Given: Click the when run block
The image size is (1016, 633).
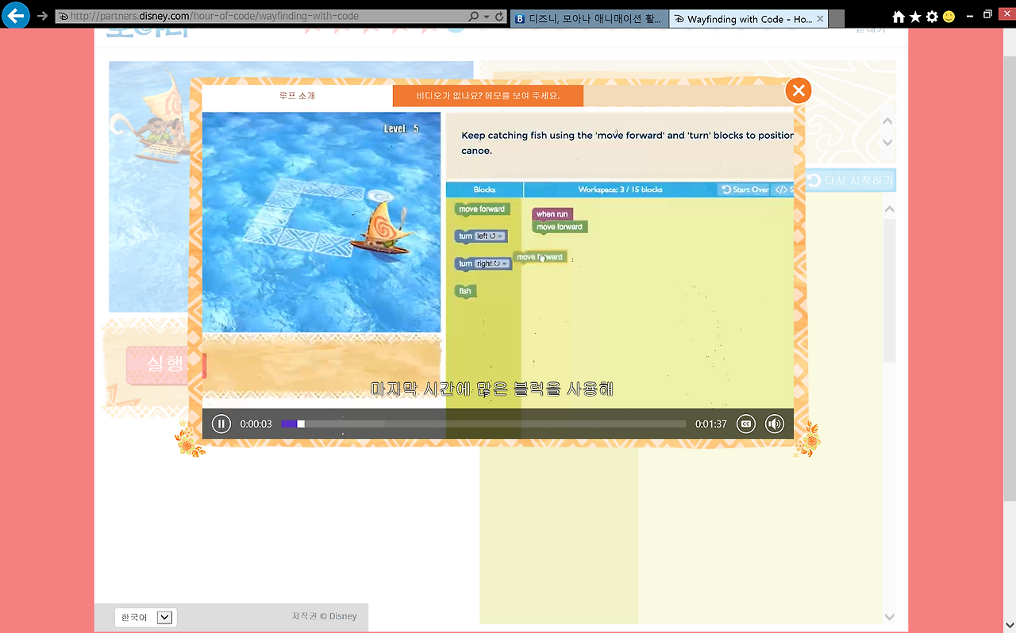Looking at the screenshot, I should [552, 214].
